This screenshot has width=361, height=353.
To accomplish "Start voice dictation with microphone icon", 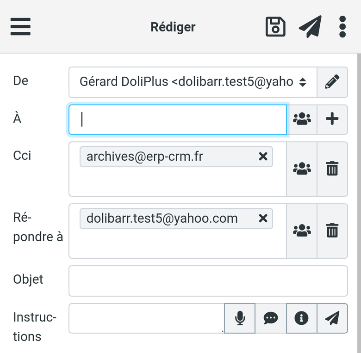I will coord(240,318).
